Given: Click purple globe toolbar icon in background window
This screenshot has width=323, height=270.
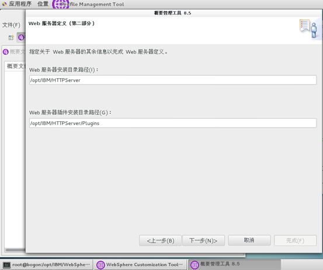Looking at the screenshot, I should click(21, 37).
